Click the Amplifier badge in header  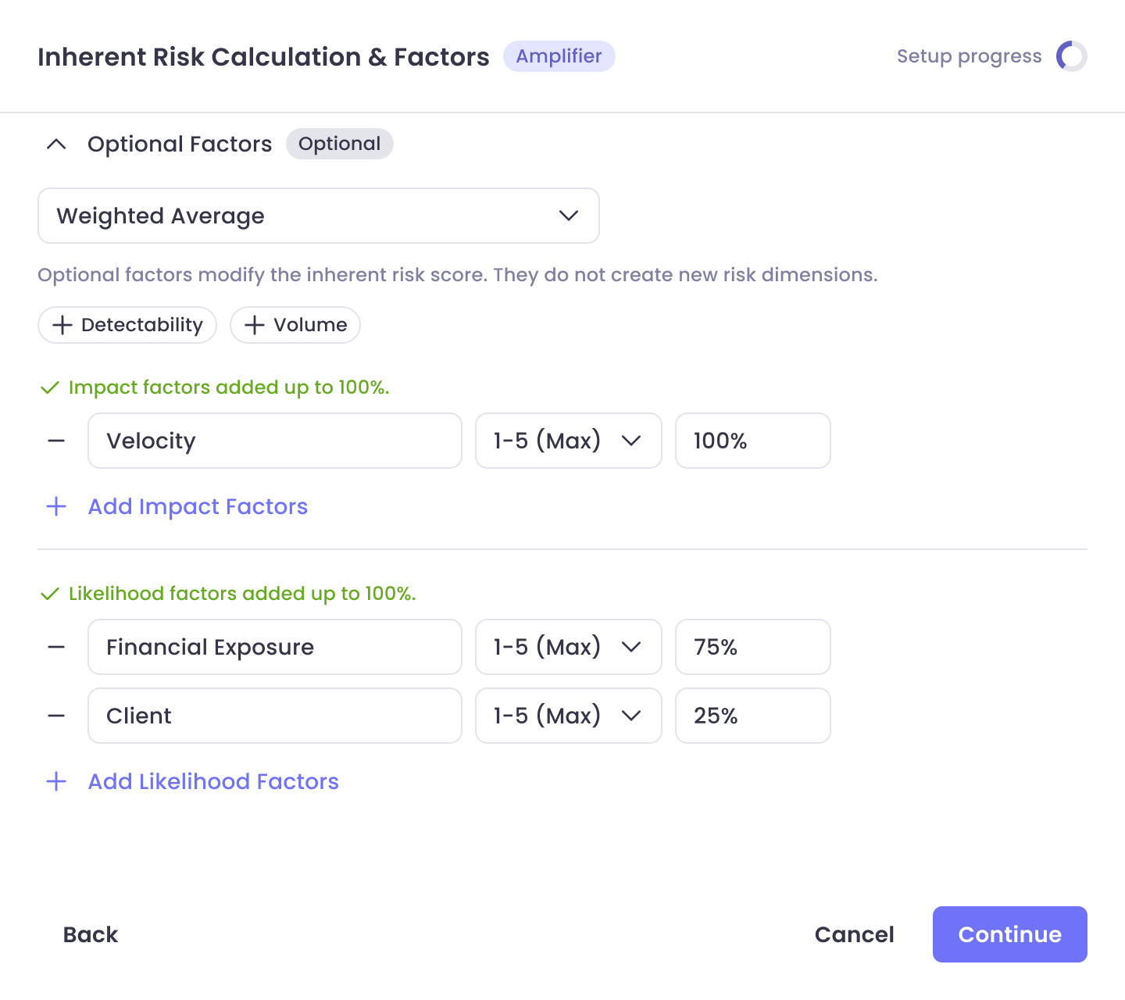559,56
